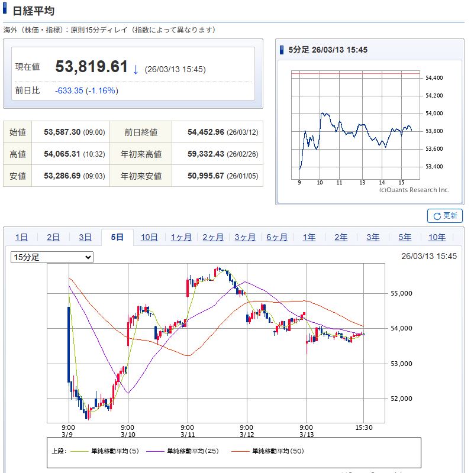Switch to the 1日 chart tab
This screenshot has width=474, height=473.
[x=22, y=237]
